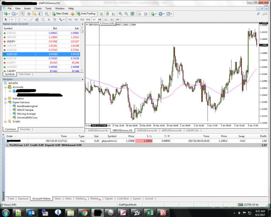Switch chart timeframe to H1

click(94, 19)
